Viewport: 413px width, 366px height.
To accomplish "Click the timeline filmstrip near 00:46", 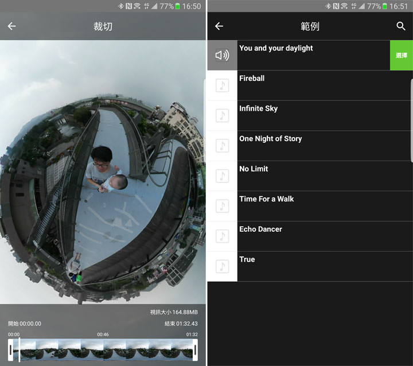I will point(103,350).
